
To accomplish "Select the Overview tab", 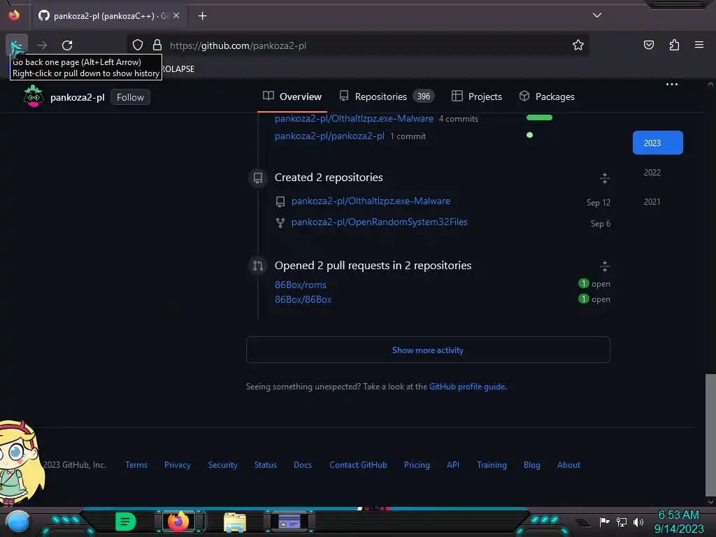I will pyautogui.click(x=292, y=96).
